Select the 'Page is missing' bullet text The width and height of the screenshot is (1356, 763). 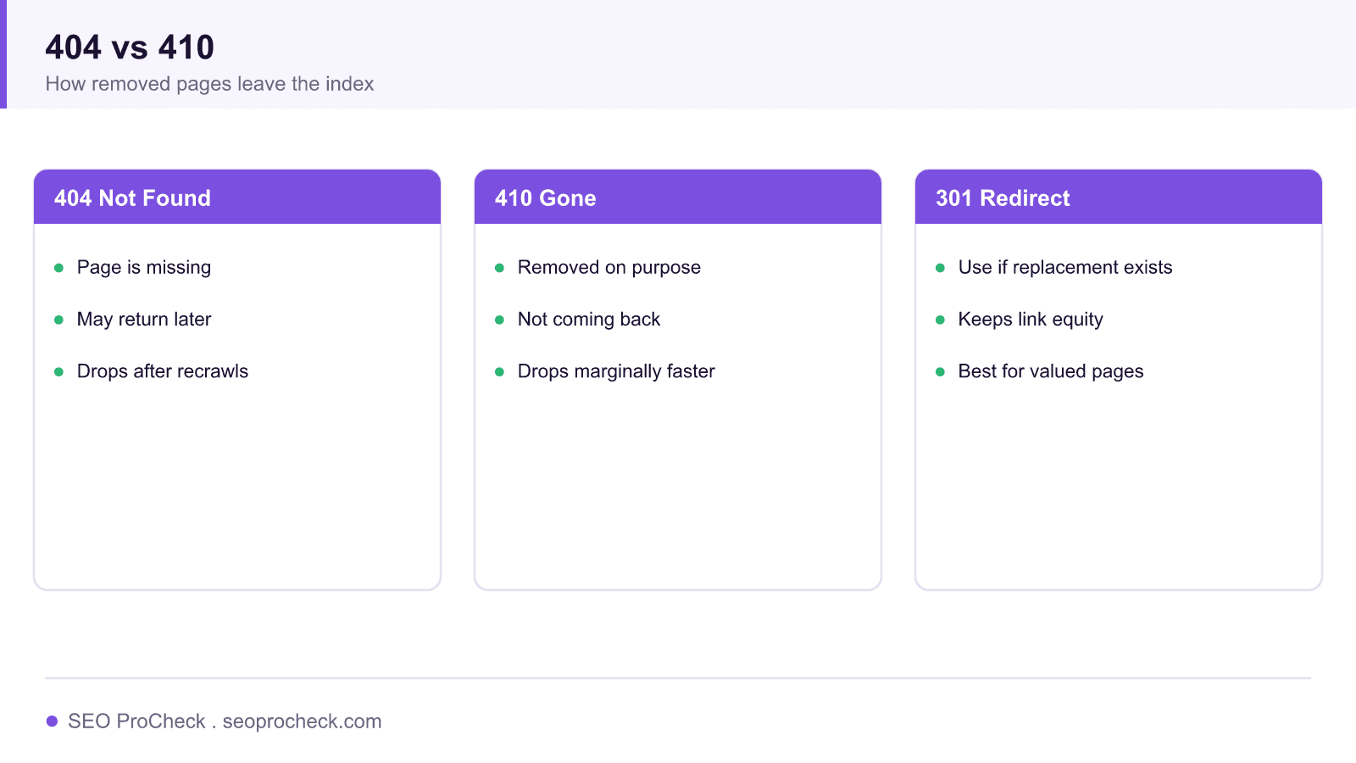[144, 268]
